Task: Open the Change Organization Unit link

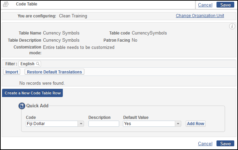Action: coord(200,16)
